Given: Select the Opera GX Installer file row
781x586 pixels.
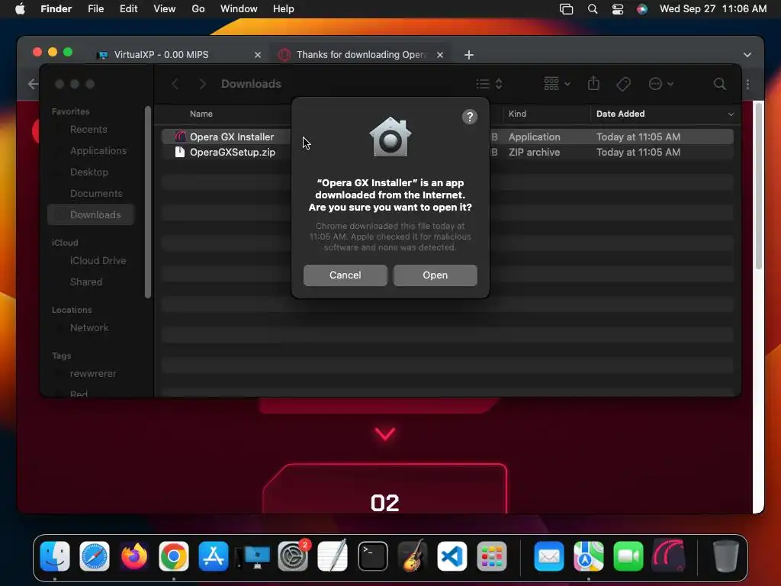Looking at the screenshot, I should pyautogui.click(x=447, y=137).
